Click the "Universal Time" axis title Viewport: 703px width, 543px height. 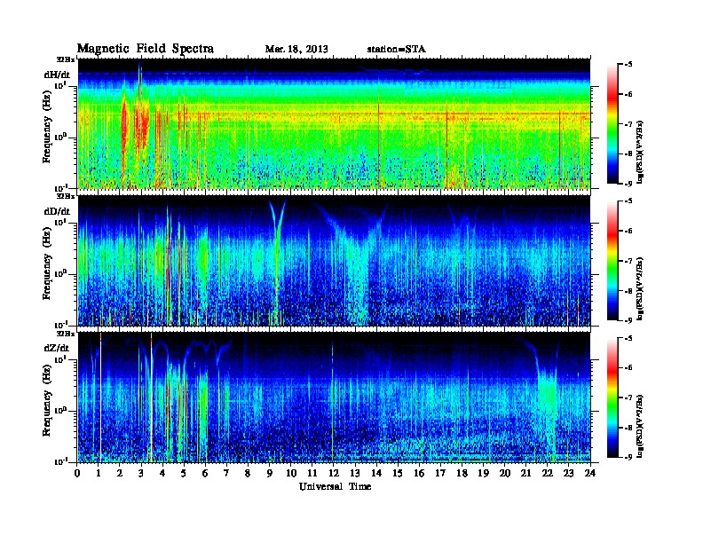pos(335,486)
